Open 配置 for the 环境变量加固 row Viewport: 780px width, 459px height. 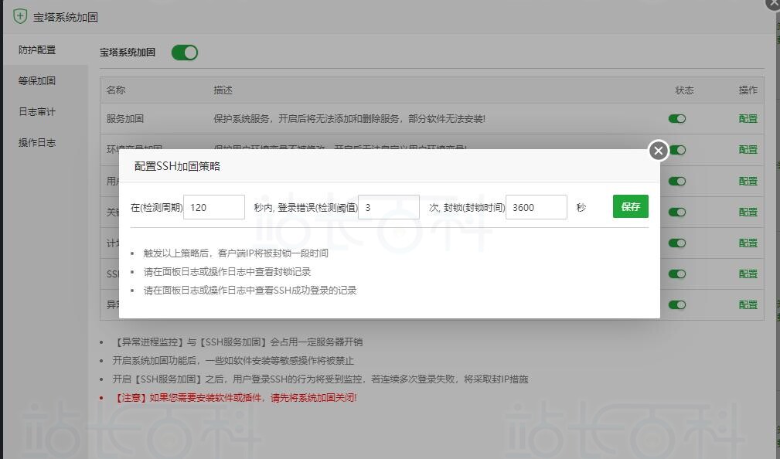tap(748, 150)
